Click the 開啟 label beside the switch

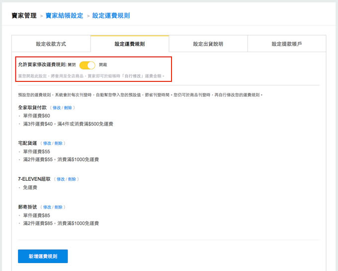(x=103, y=65)
